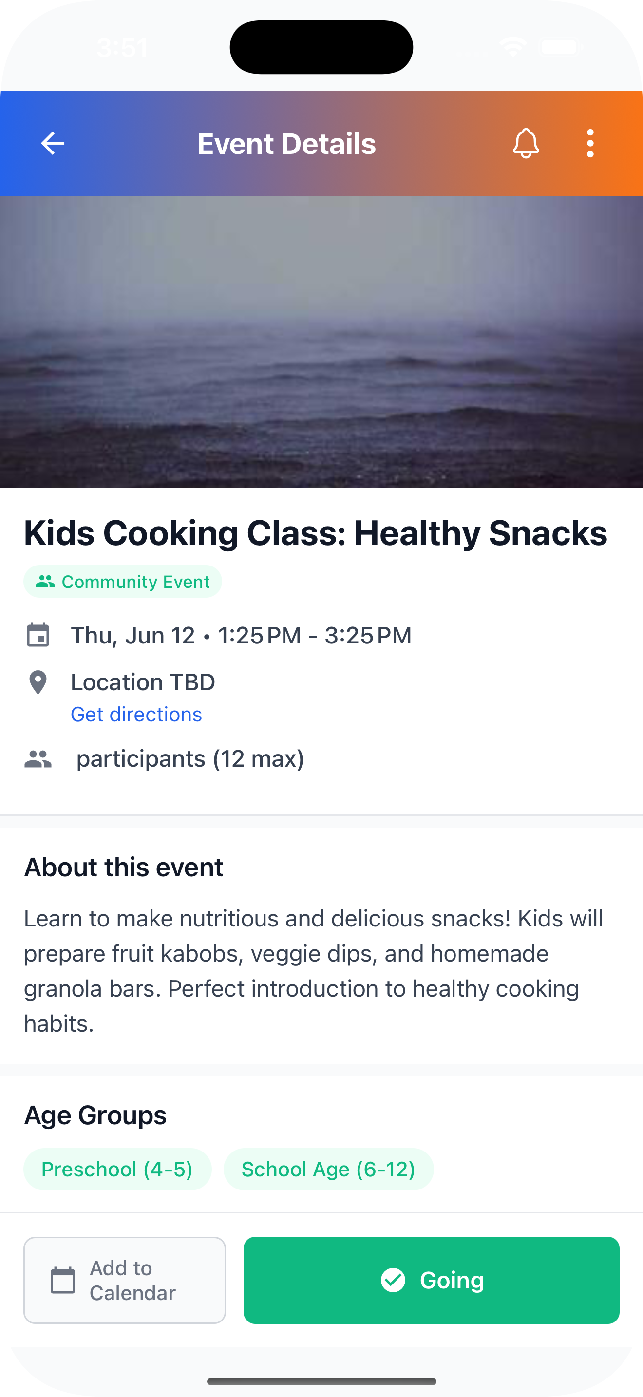
Task: Select the School Age (6-12) chip
Action: [x=328, y=1169]
